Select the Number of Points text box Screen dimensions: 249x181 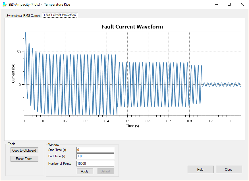(x=95, y=164)
